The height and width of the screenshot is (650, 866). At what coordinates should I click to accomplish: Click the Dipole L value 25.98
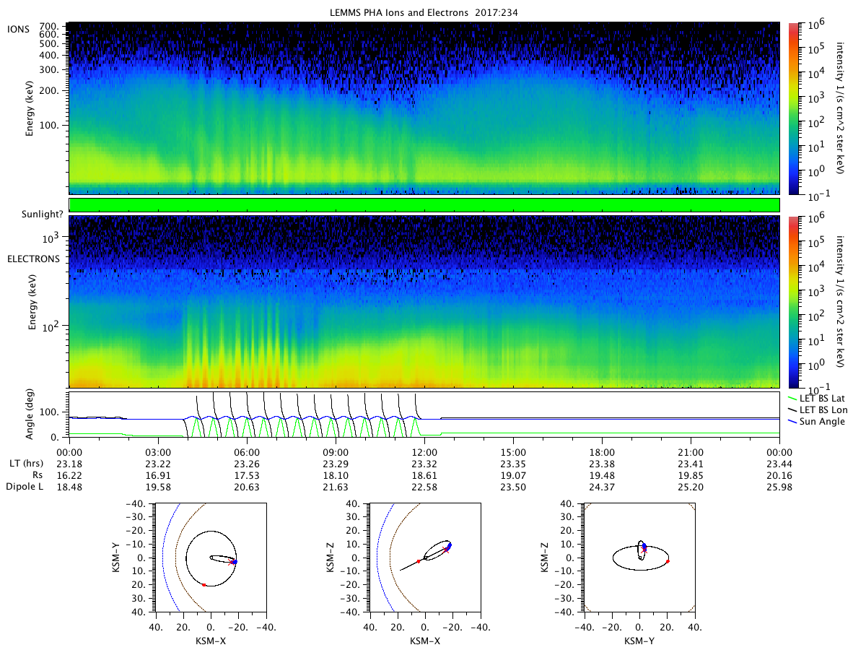[779, 487]
